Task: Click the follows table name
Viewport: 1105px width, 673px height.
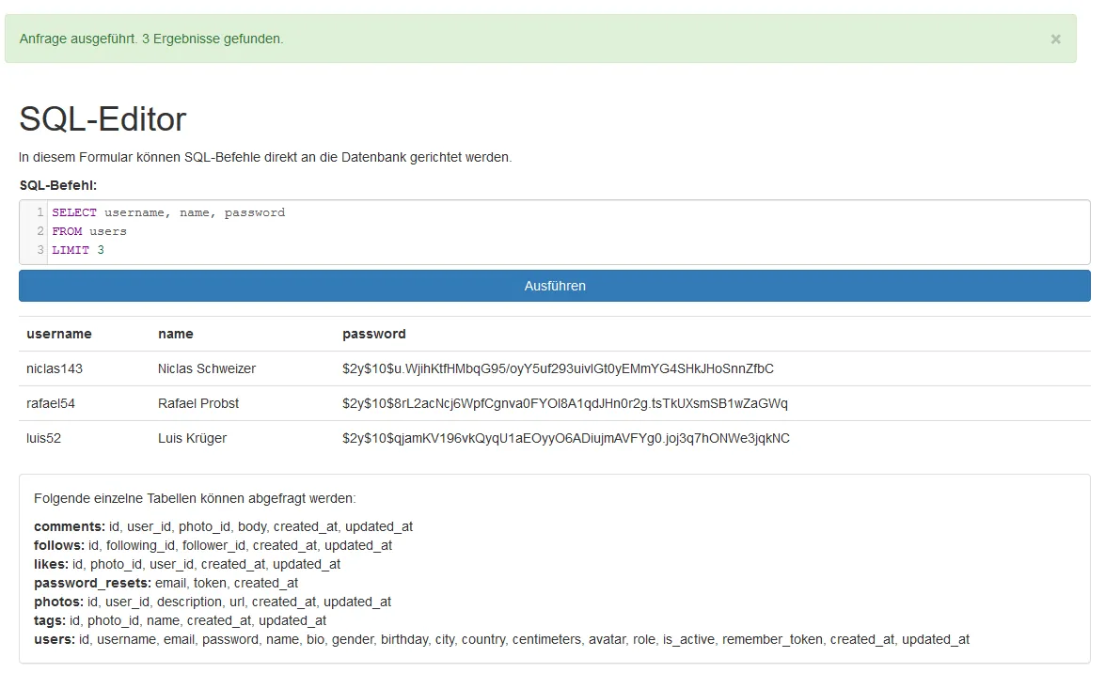Action: click(x=59, y=545)
